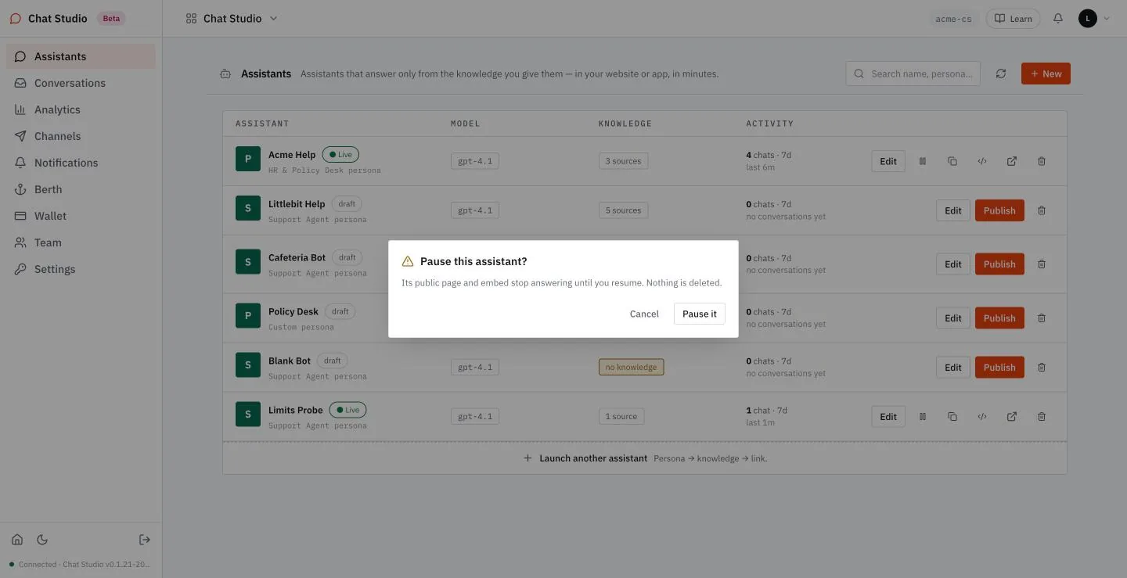Delete the Cafeteria Bot assistant
The height and width of the screenshot is (578, 1127).
tap(1042, 264)
